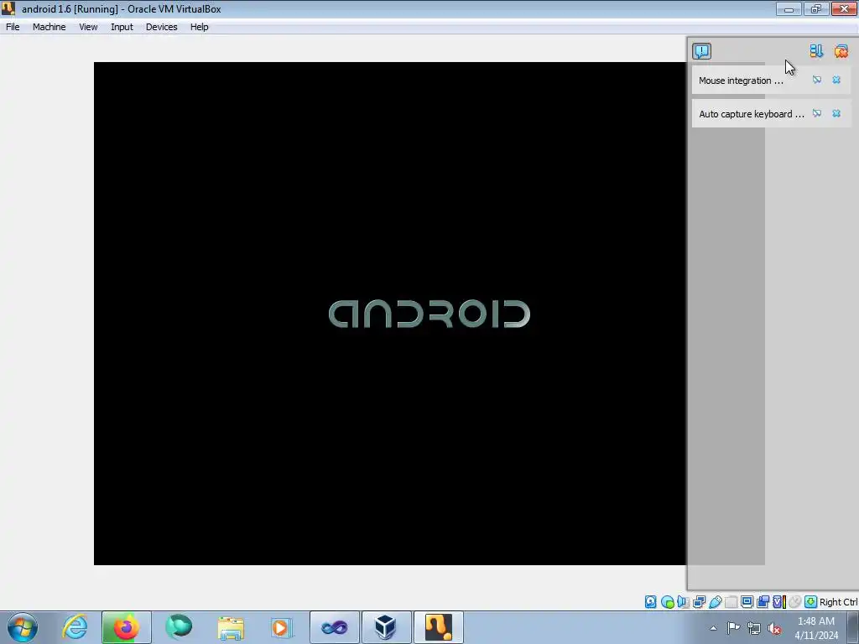859x644 pixels.
Task: Click the keyboard capture arrow icon
Action: pos(811,602)
